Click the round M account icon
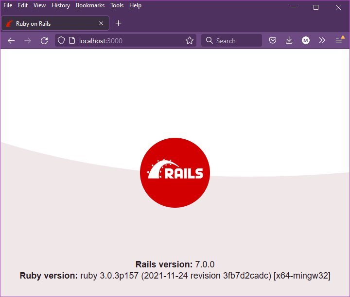Screen dimensions: 350x297 (x=305, y=41)
